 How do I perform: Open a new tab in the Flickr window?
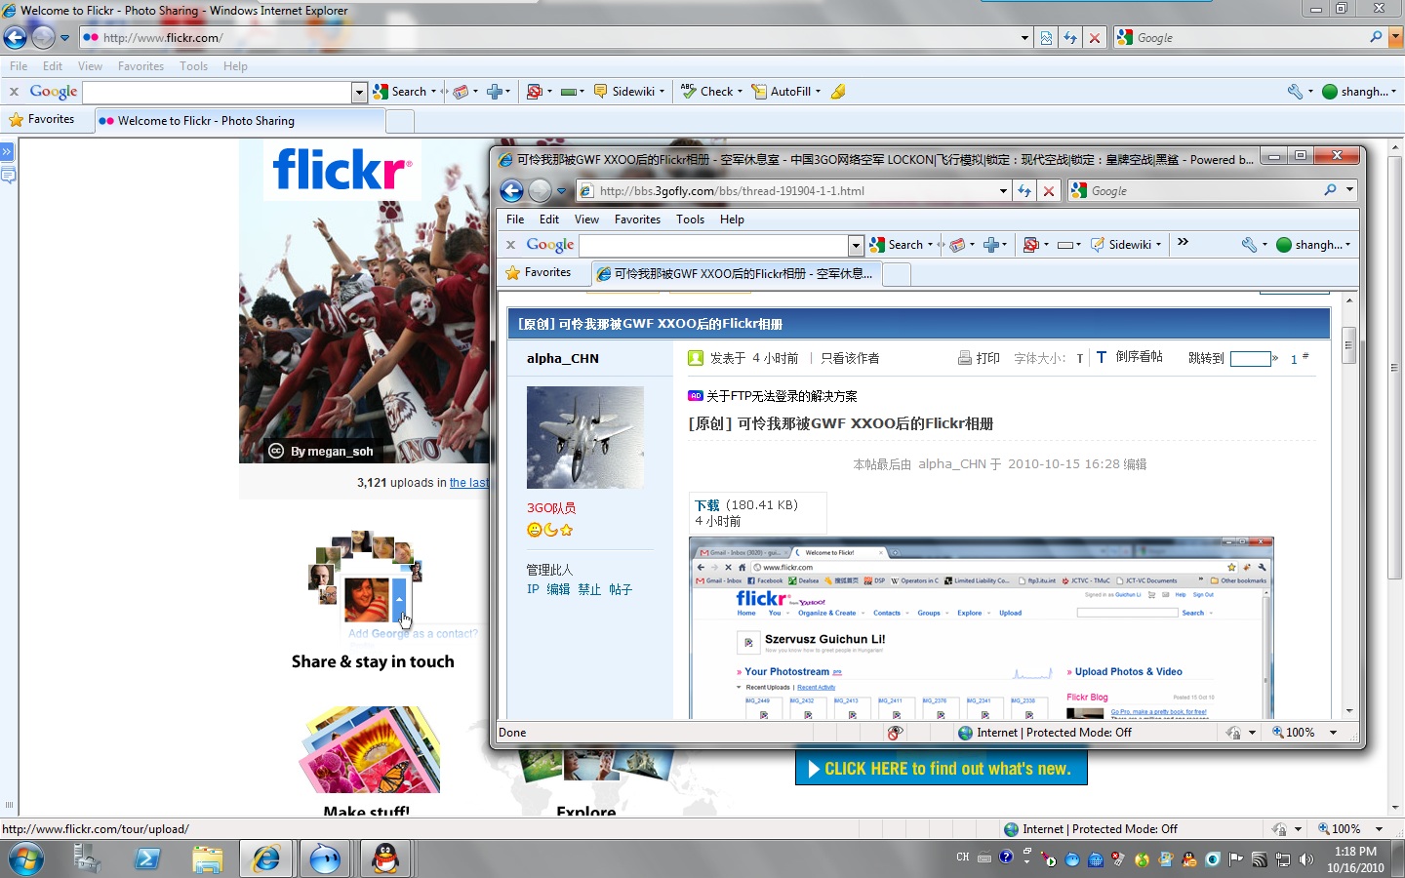pos(400,121)
